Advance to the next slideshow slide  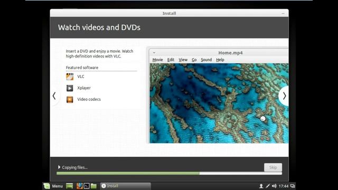pyautogui.click(x=284, y=96)
